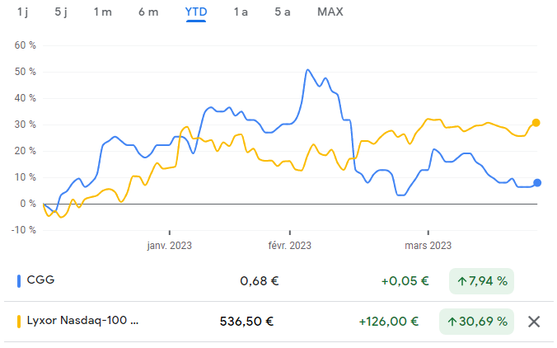Viewport: 557px width, 348px height.
Task: Click the CGG price 0,68 €
Action: tap(259, 280)
